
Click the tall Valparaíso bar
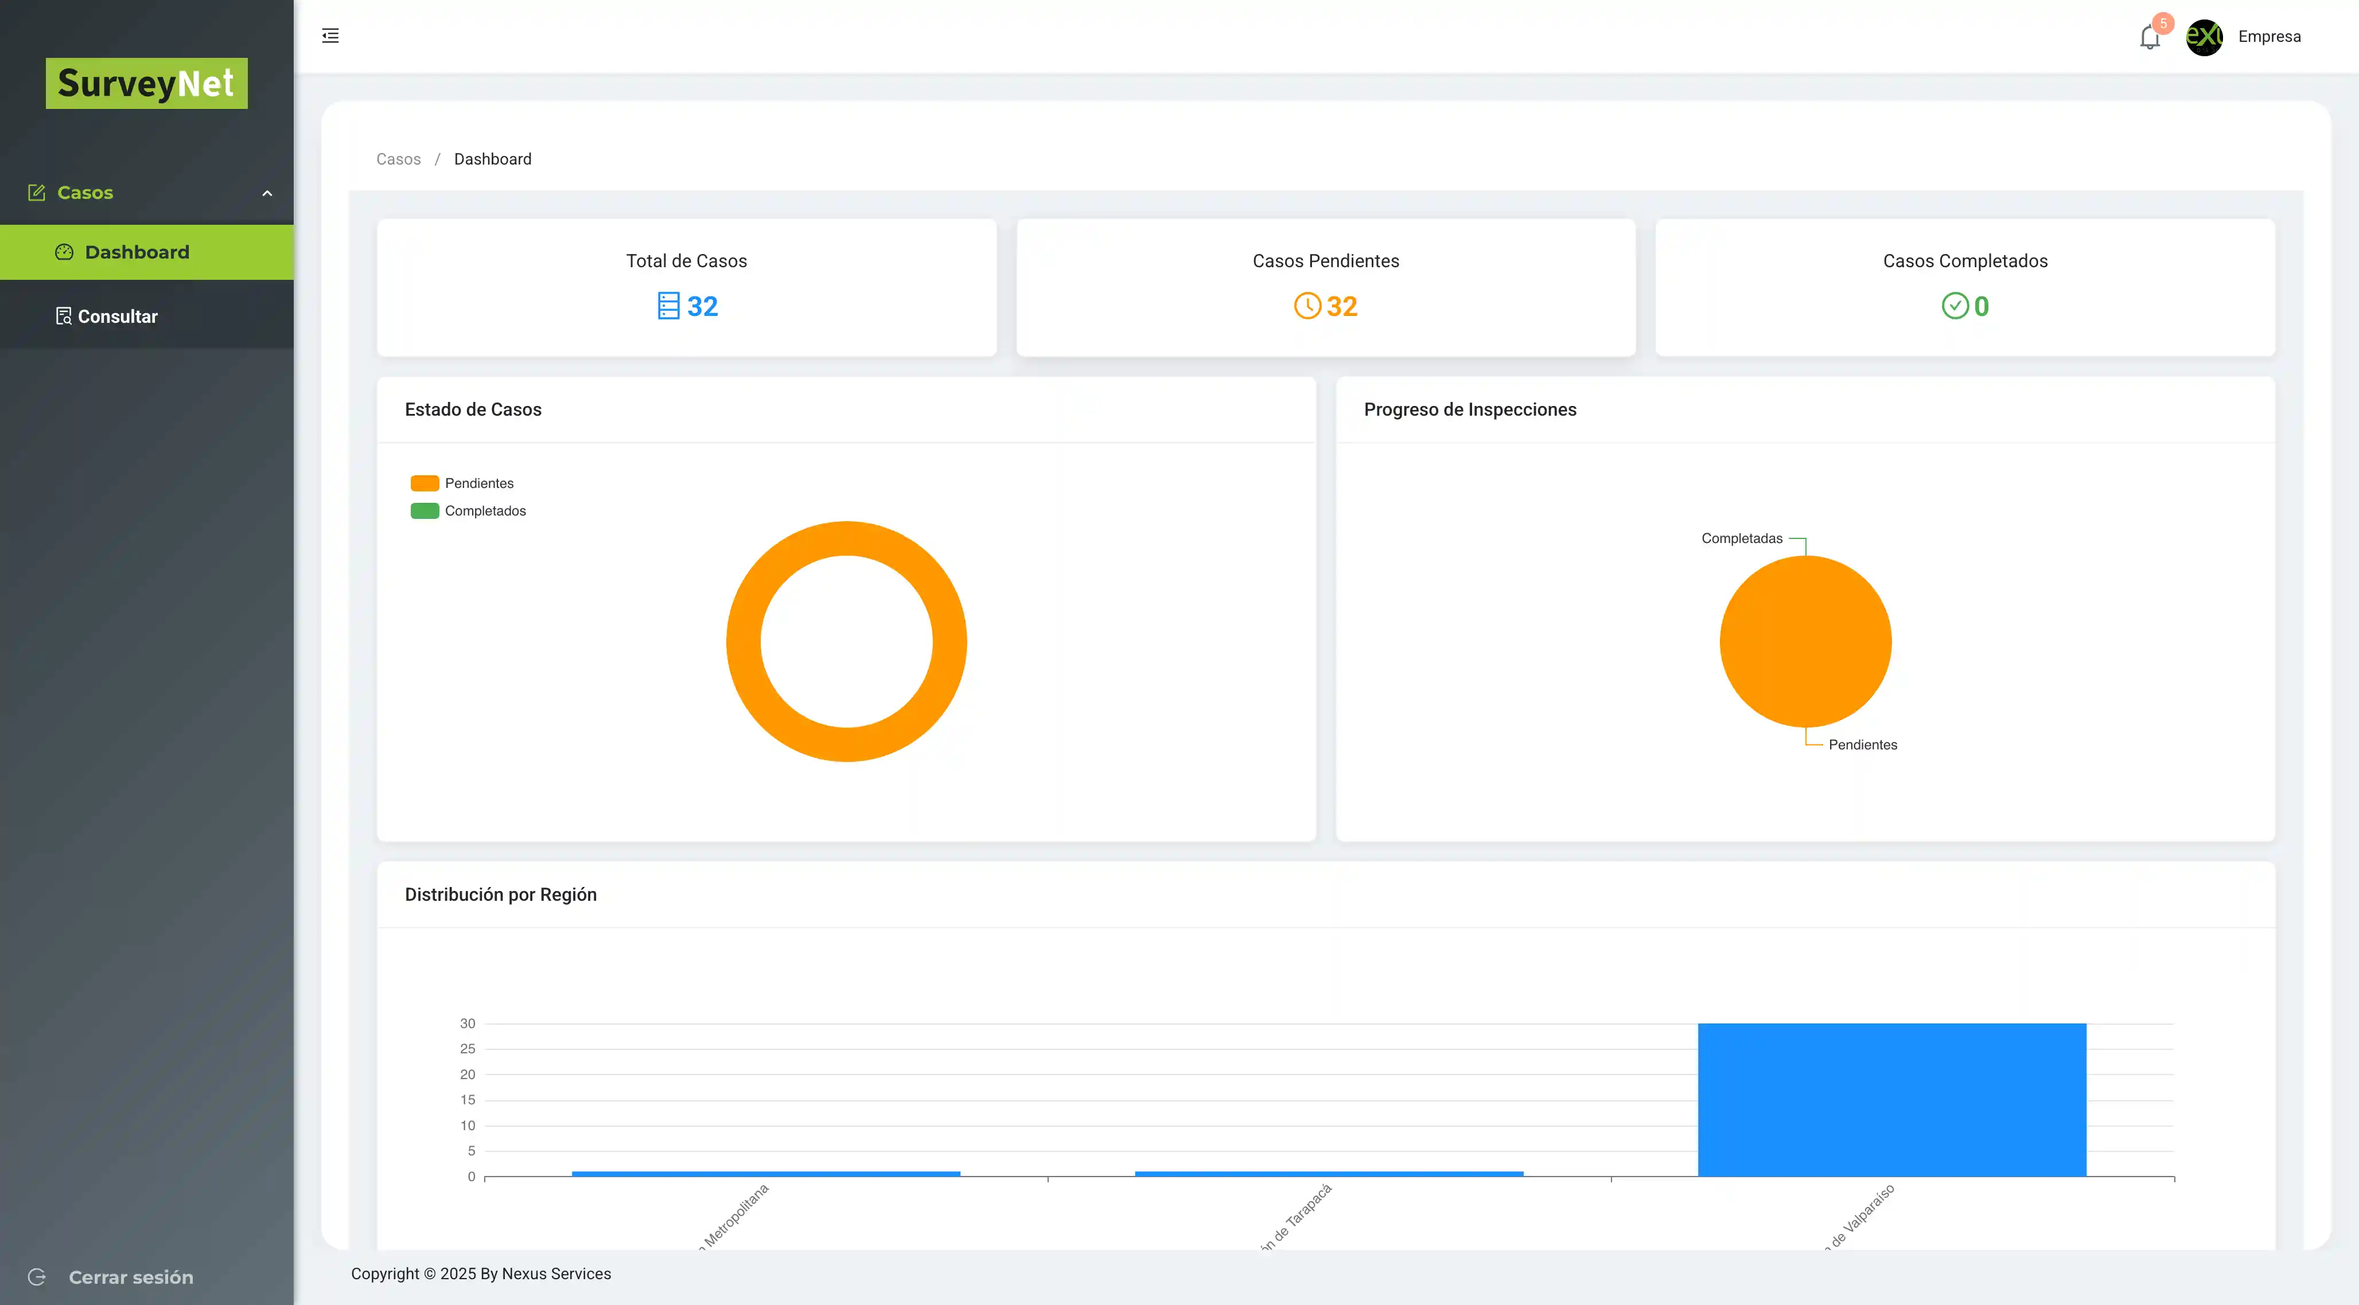point(1892,1100)
